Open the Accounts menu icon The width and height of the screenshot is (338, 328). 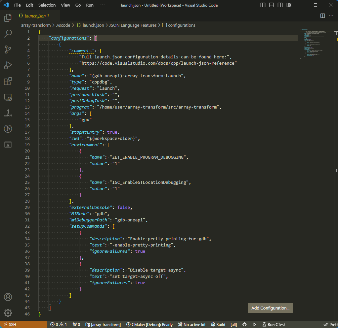(x=8, y=297)
